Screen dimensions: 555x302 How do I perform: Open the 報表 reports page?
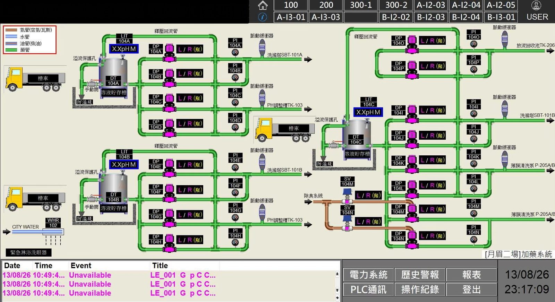[471, 275]
